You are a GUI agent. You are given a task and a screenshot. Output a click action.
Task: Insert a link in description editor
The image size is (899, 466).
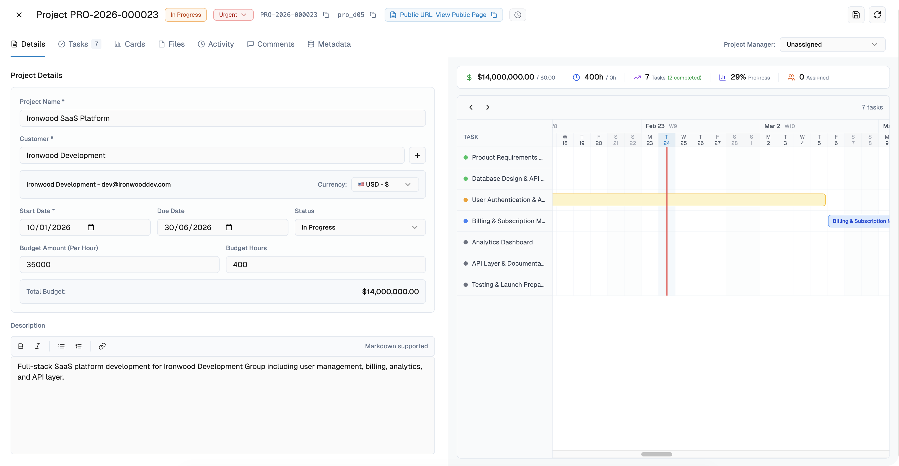point(102,346)
